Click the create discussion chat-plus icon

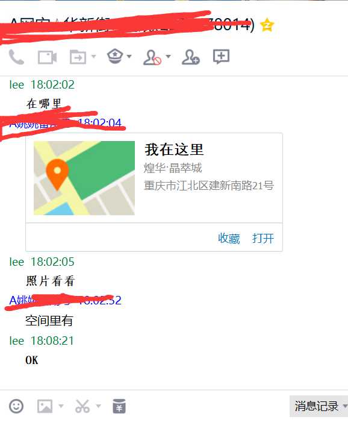click(x=222, y=57)
